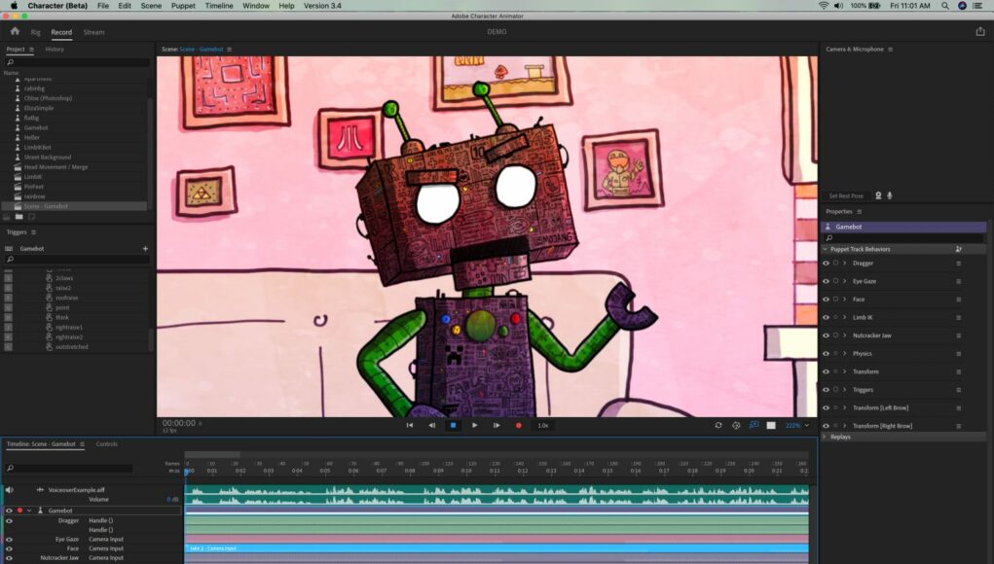
Task: Open the Project panel menu icon
Action: click(31, 50)
